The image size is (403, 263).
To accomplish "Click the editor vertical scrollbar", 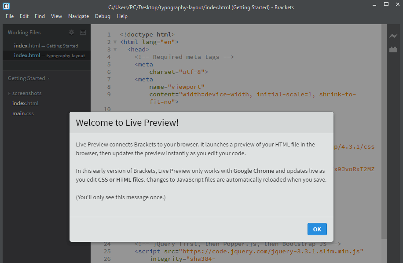I will click(384, 131).
